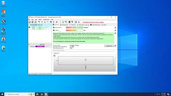Viewport: 171px width, 96px height.
Task: Switch to the Temperature tab
Action: coord(64,25)
